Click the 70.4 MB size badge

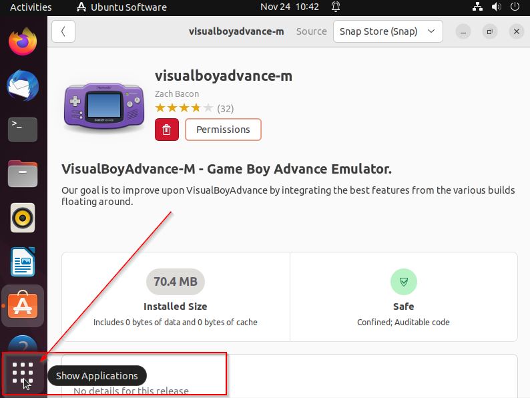[176, 282]
